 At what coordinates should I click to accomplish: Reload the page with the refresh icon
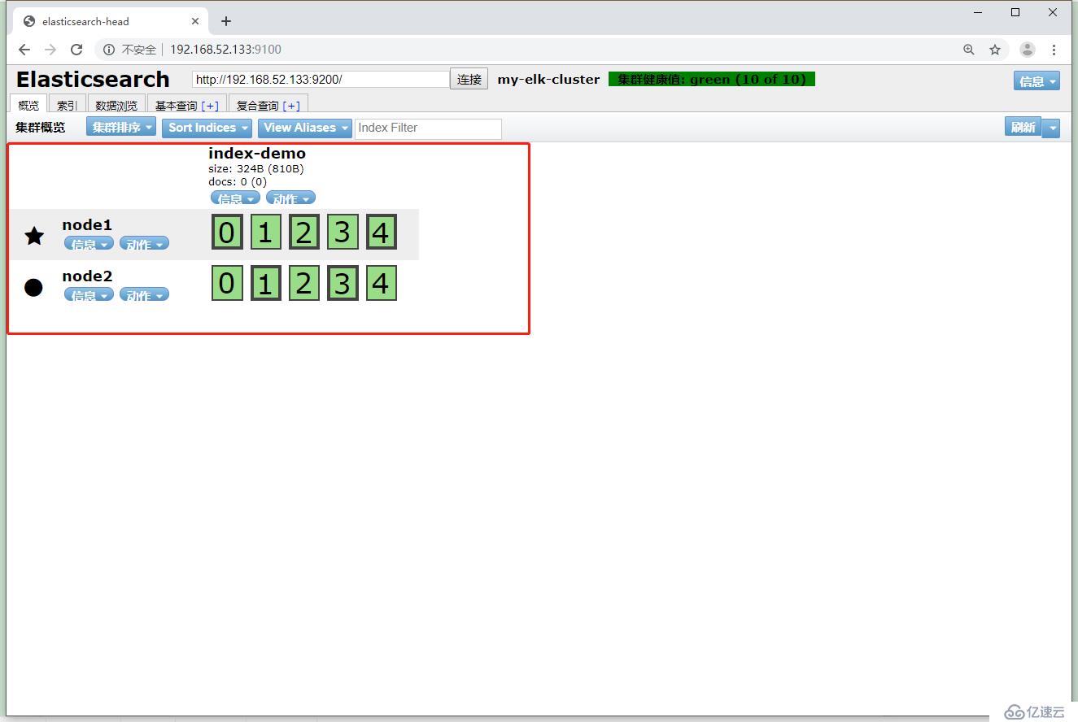coord(76,50)
